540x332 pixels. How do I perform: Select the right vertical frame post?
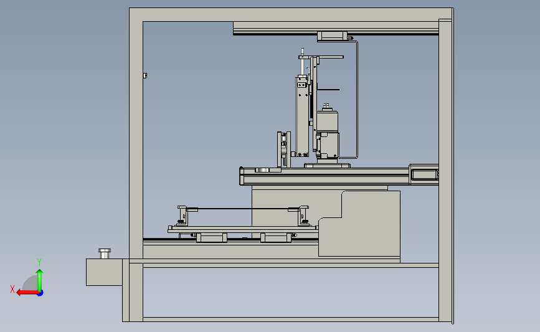tap(445, 171)
